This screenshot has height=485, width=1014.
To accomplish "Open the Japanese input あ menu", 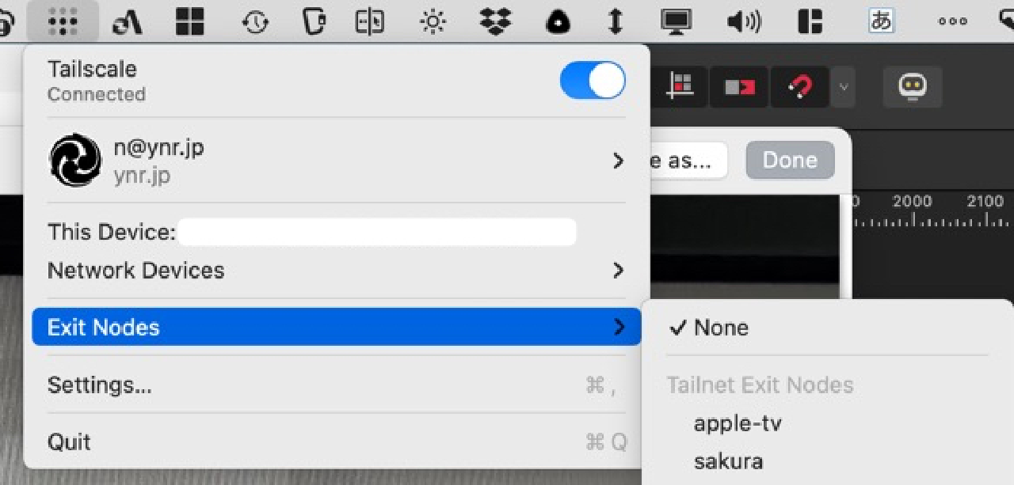I will [x=881, y=21].
